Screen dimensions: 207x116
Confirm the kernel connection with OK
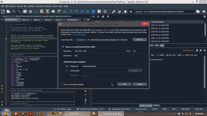point(124,84)
